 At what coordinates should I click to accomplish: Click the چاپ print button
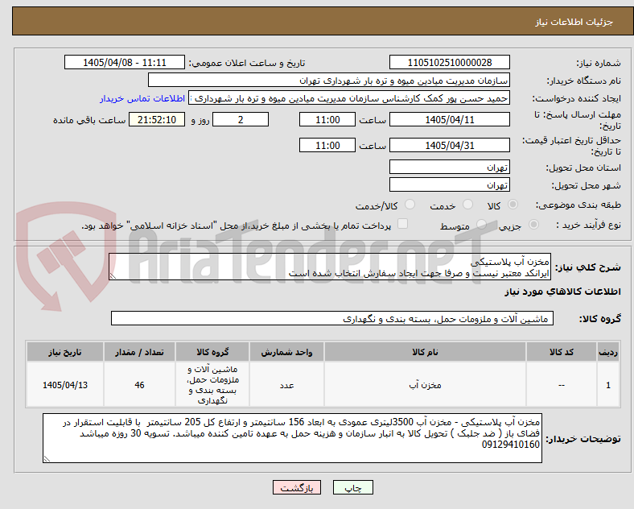[353, 488]
